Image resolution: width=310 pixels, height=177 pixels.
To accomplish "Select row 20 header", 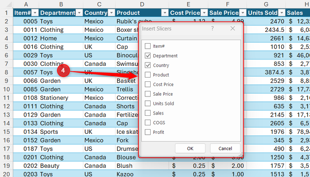I will click(6, 174).
